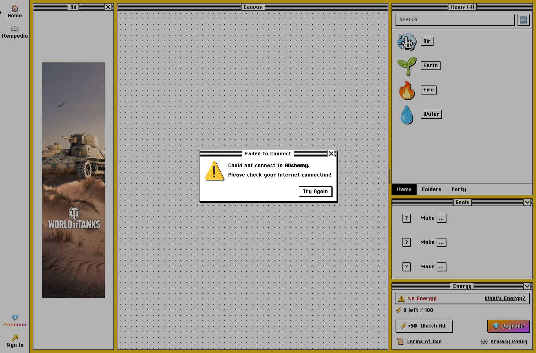Click the Try Again button
The image size is (536, 353).
[315, 191]
